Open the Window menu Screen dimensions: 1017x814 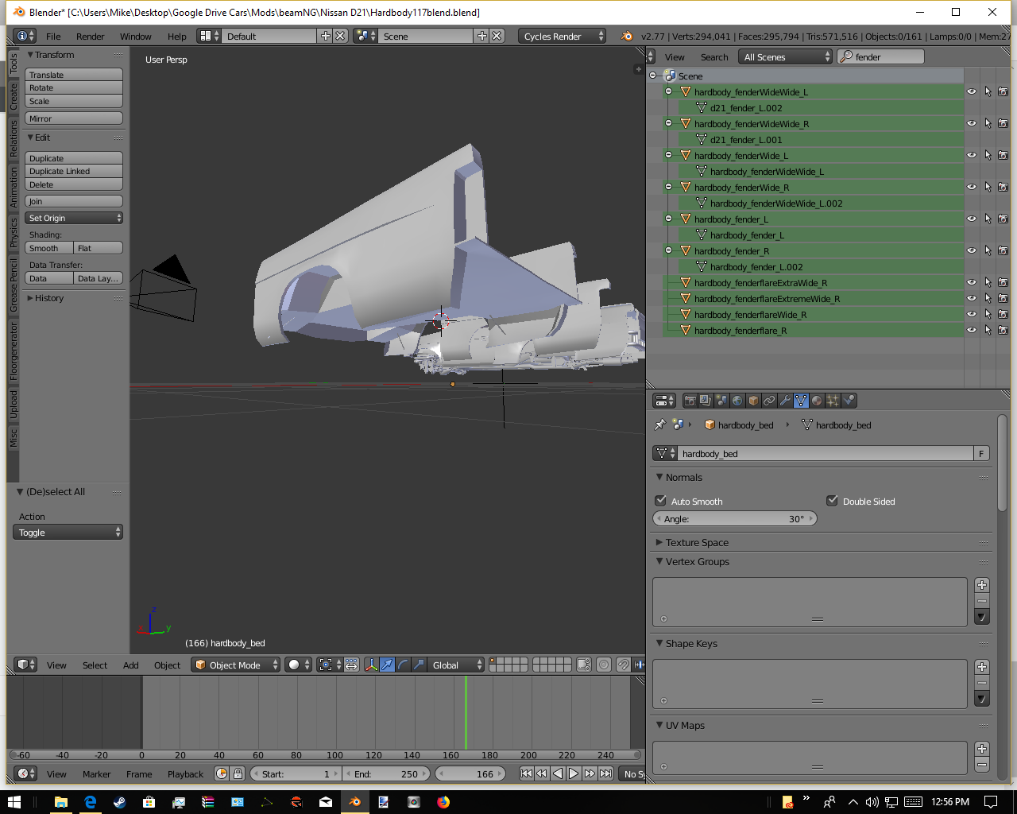[x=136, y=36]
